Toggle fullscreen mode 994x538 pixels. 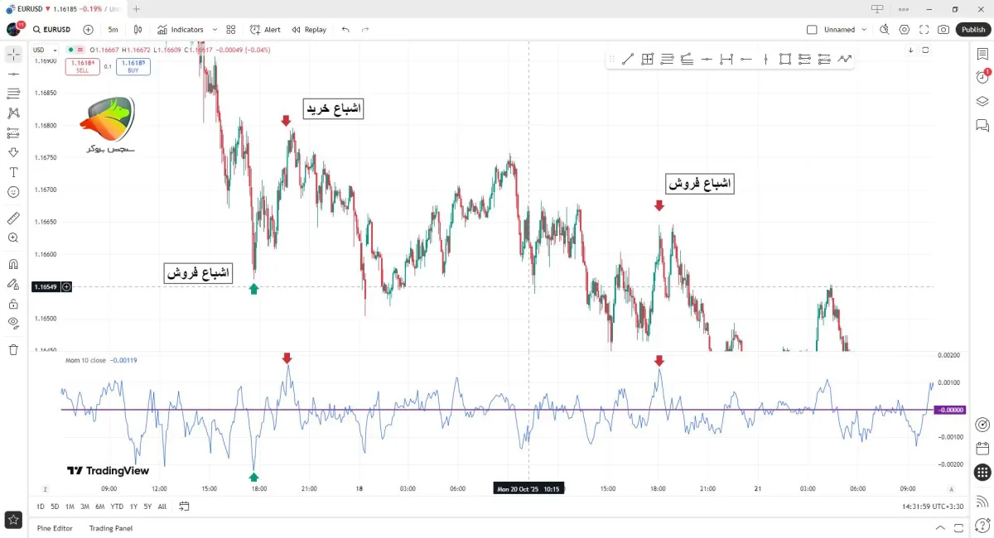[924, 30]
